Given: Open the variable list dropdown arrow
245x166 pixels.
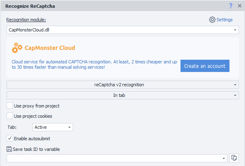Looking at the screenshot, I should pos(224,158).
